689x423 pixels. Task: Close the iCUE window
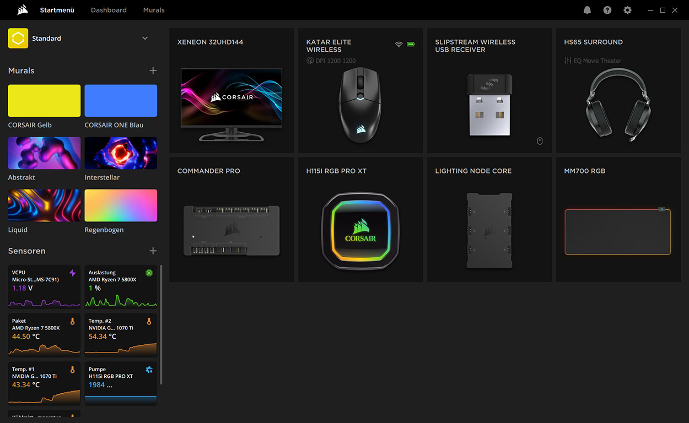(675, 10)
